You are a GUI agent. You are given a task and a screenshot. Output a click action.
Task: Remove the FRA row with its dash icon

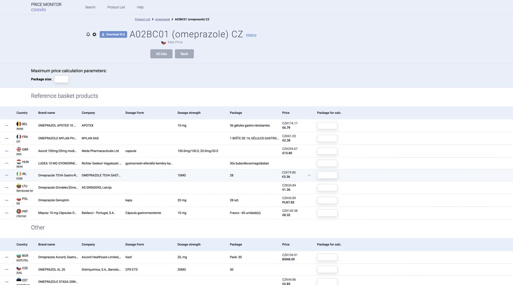[x=6, y=139]
